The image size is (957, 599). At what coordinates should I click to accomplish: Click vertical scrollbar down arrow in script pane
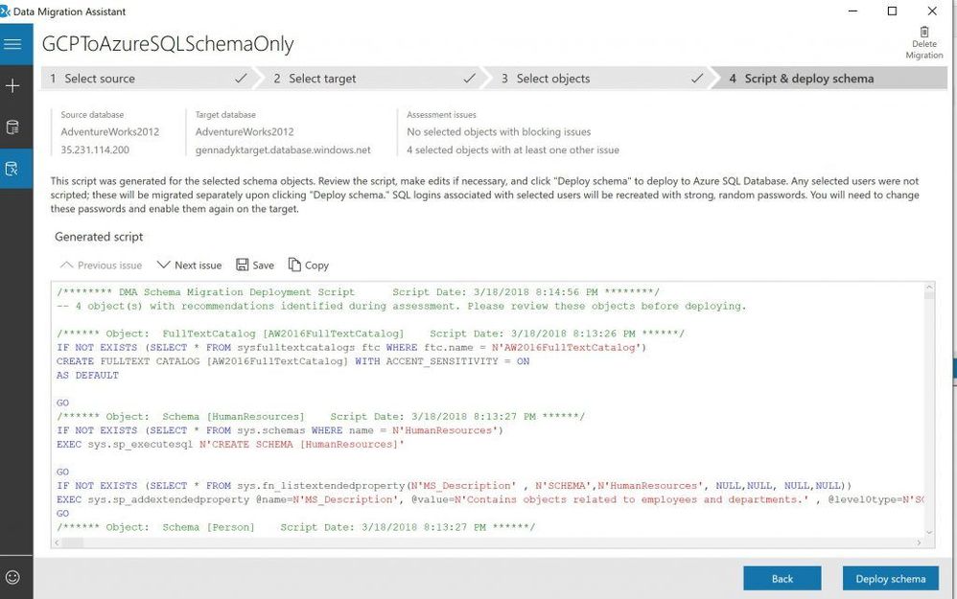pyautogui.click(x=929, y=533)
